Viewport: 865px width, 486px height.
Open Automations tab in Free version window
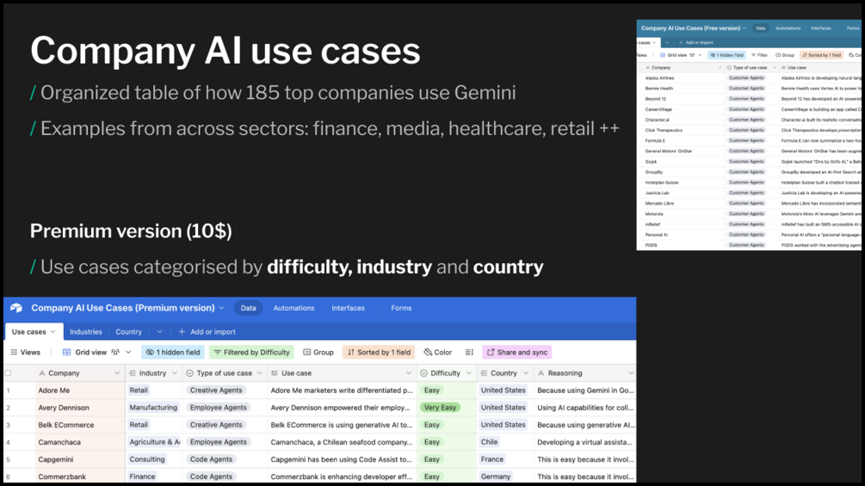(788, 28)
